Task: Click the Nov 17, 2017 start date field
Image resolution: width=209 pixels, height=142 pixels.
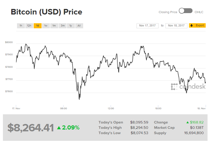Action: tap(147, 26)
